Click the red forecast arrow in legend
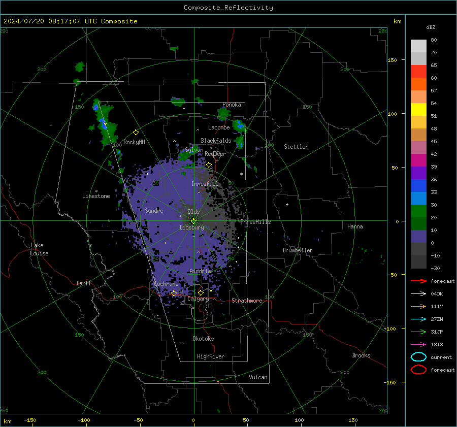Viewport: 457px width, 427px height. pyautogui.click(x=418, y=281)
